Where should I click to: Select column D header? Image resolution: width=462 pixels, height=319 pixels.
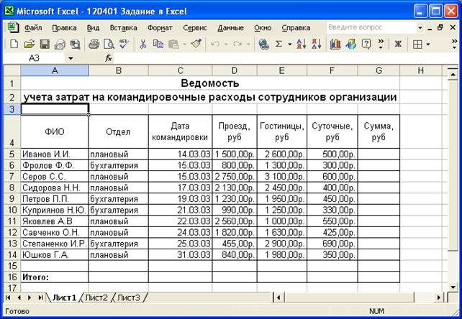pyautogui.click(x=235, y=70)
